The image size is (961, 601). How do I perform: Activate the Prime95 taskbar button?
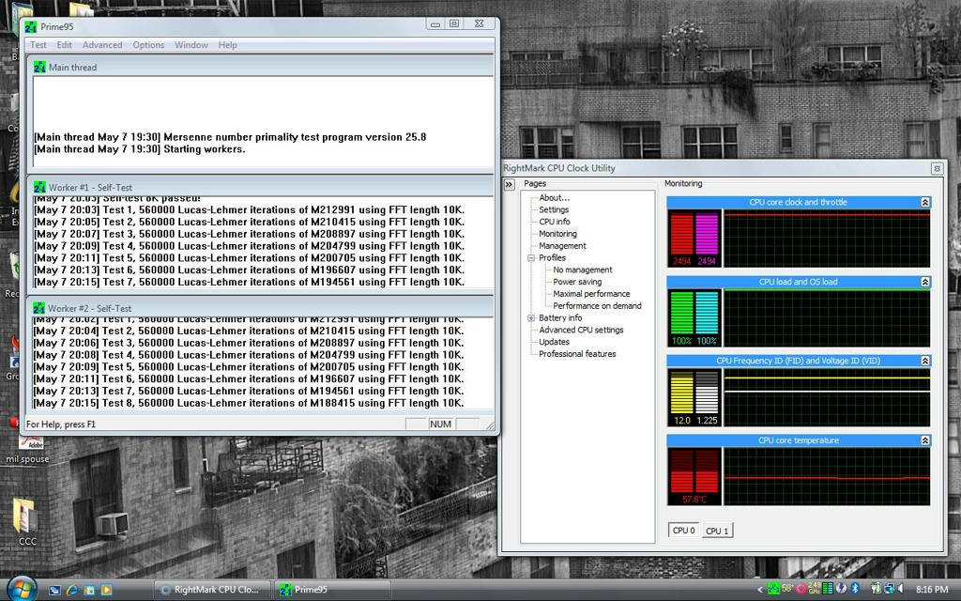(332, 590)
